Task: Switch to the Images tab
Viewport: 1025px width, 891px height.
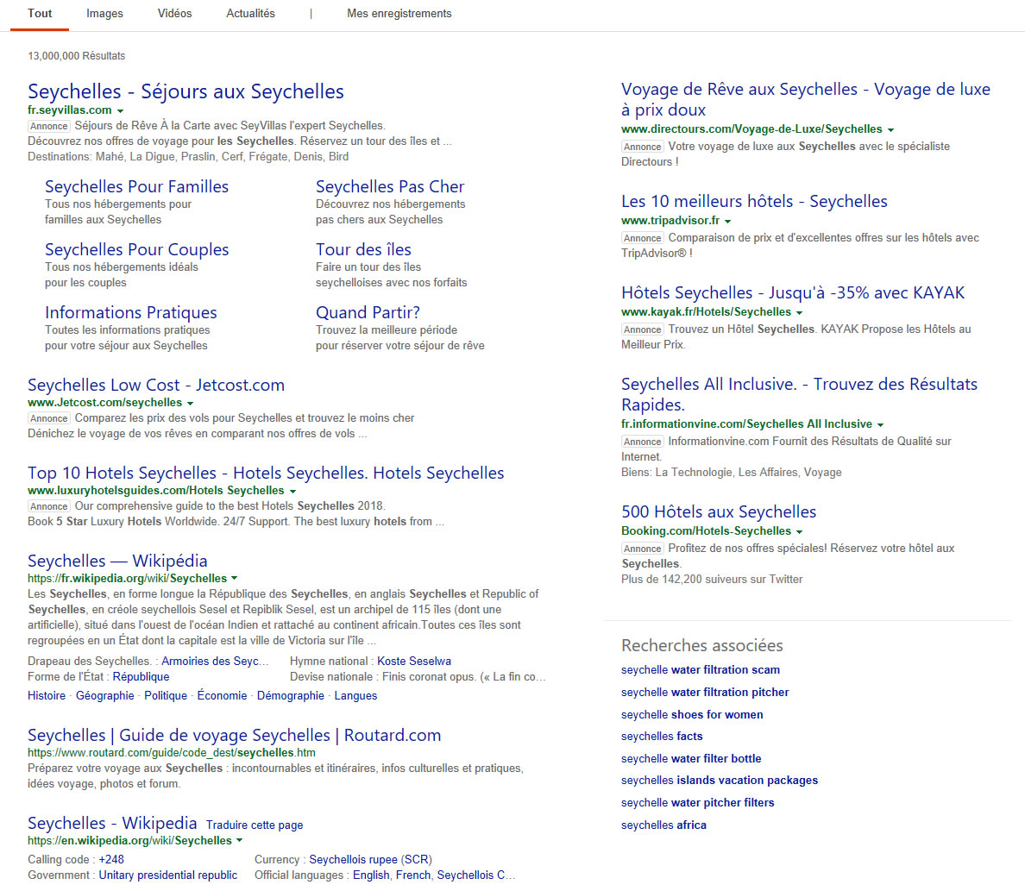Action: coord(104,14)
